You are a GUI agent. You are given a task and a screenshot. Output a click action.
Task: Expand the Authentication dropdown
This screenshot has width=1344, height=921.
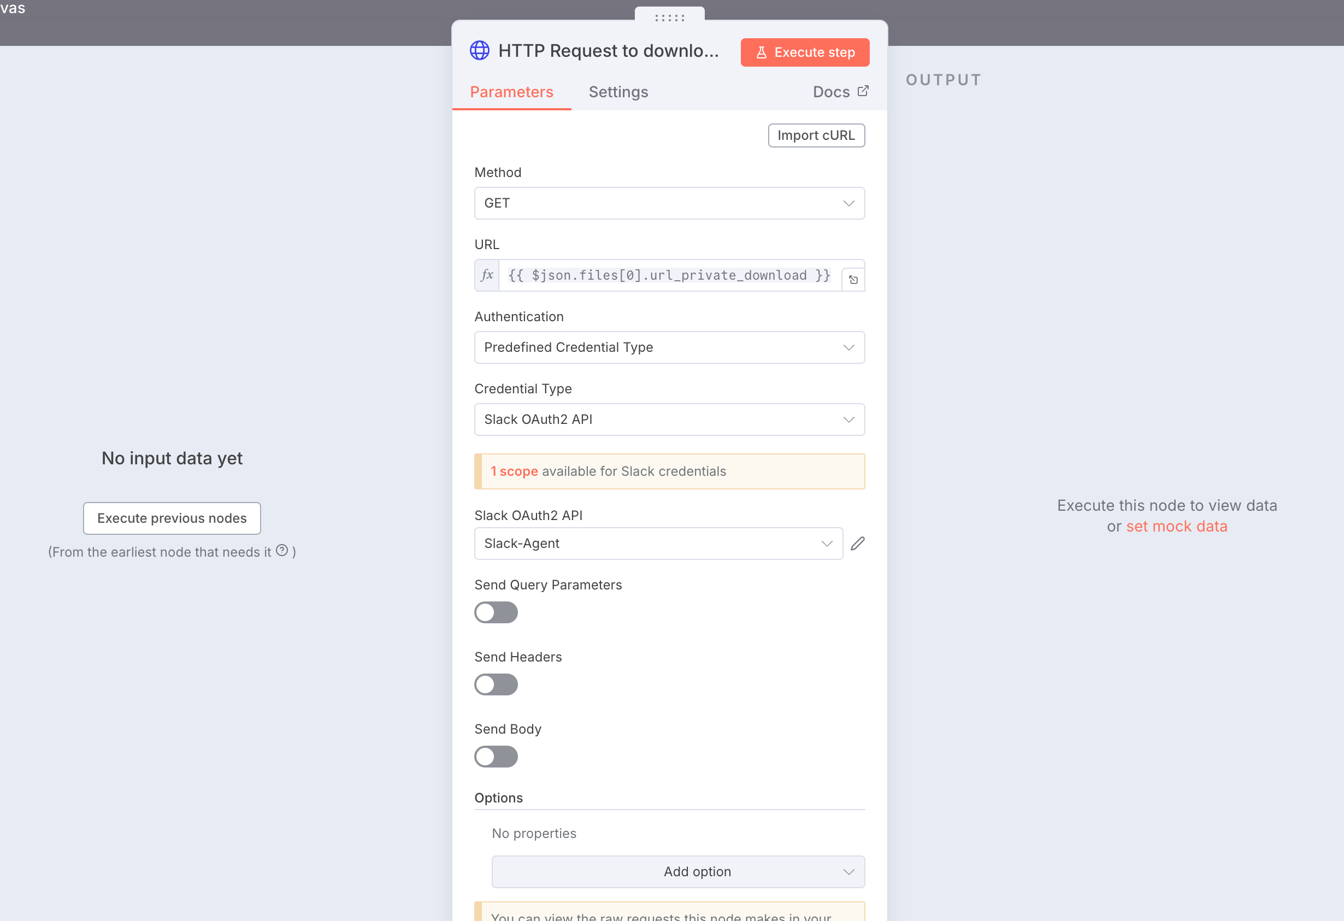coord(669,347)
